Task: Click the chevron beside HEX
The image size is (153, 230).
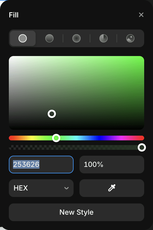Action: pyautogui.click(x=66, y=188)
